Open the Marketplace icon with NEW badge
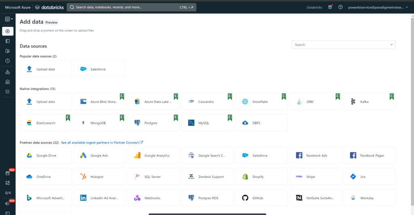Image resolution: width=414 pixels, height=215 pixels. pos(8,173)
